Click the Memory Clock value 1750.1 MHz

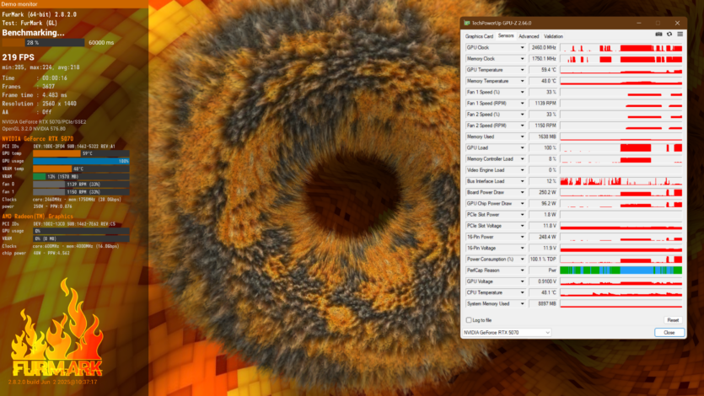tap(543, 59)
